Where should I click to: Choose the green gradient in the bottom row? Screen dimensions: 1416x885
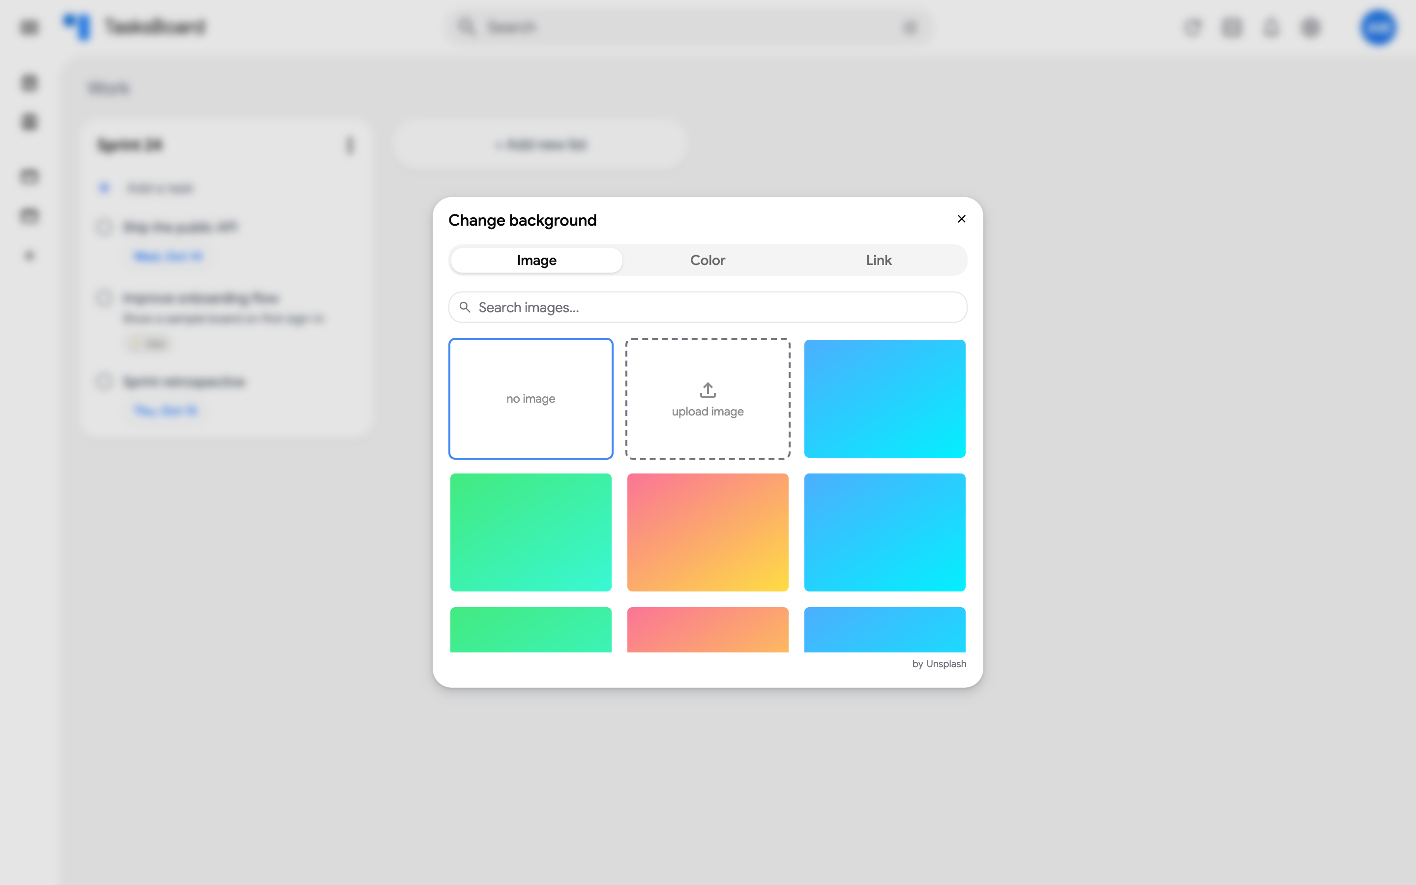pos(531,630)
